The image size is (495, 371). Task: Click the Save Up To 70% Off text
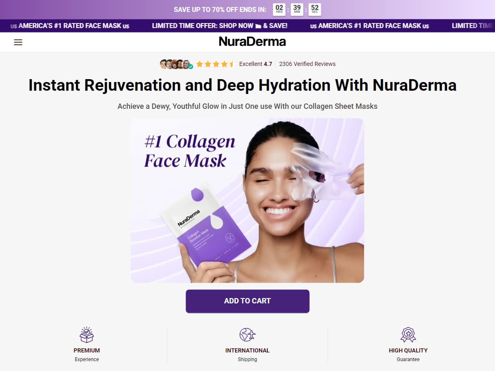pos(220,9)
